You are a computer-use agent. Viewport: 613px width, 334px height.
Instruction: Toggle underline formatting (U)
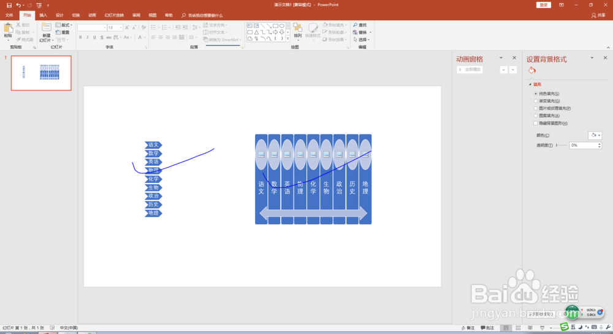tap(94, 37)
